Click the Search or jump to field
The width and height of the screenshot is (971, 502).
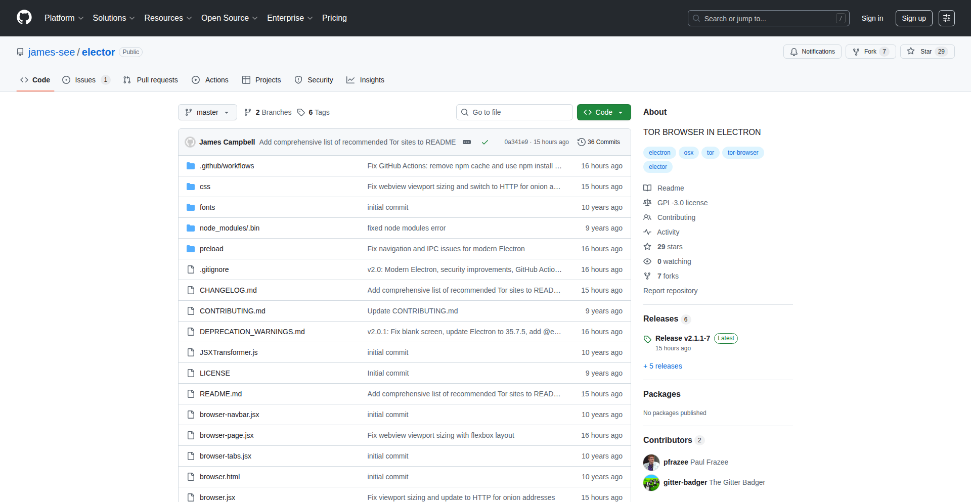[x=768, y=18]
